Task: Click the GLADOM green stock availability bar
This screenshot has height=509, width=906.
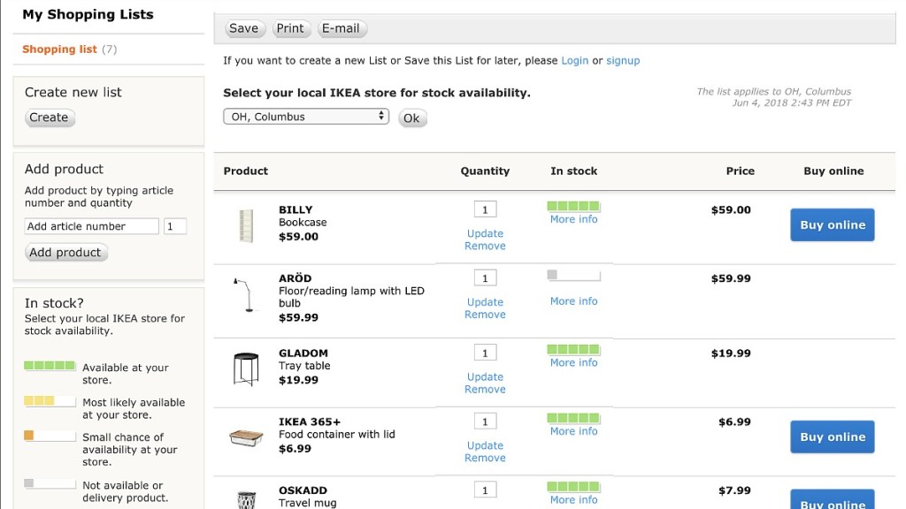Action: click(x=573, y=349)
